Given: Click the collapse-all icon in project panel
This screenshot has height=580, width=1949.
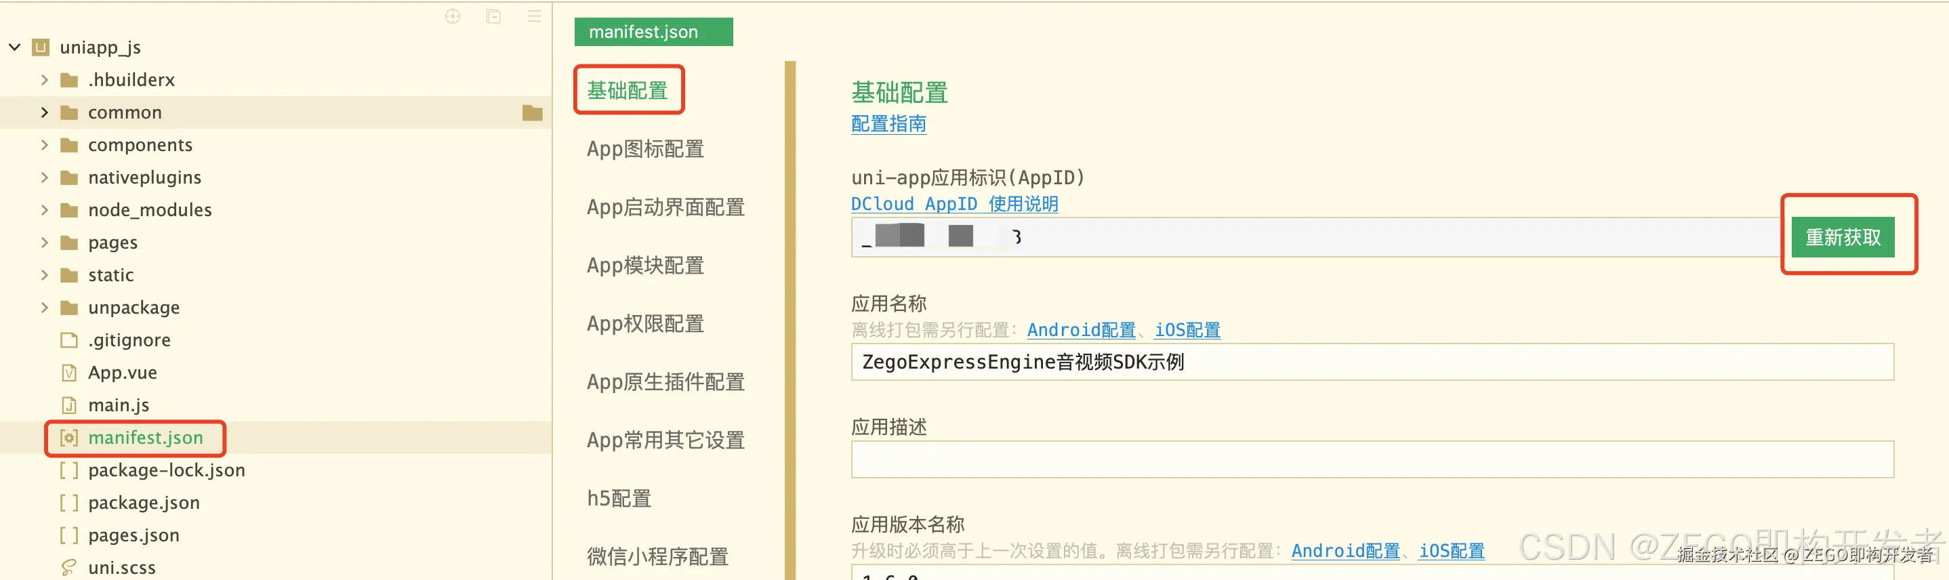Looking at the screenshot, I should pyautogui.click(x=493, y=17).
